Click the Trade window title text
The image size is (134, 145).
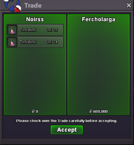click(33, 5)
